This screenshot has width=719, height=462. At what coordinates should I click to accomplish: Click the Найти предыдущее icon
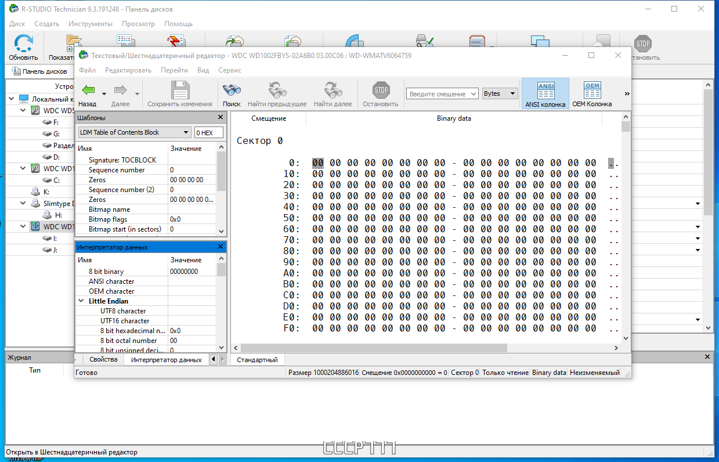(277, 90)
